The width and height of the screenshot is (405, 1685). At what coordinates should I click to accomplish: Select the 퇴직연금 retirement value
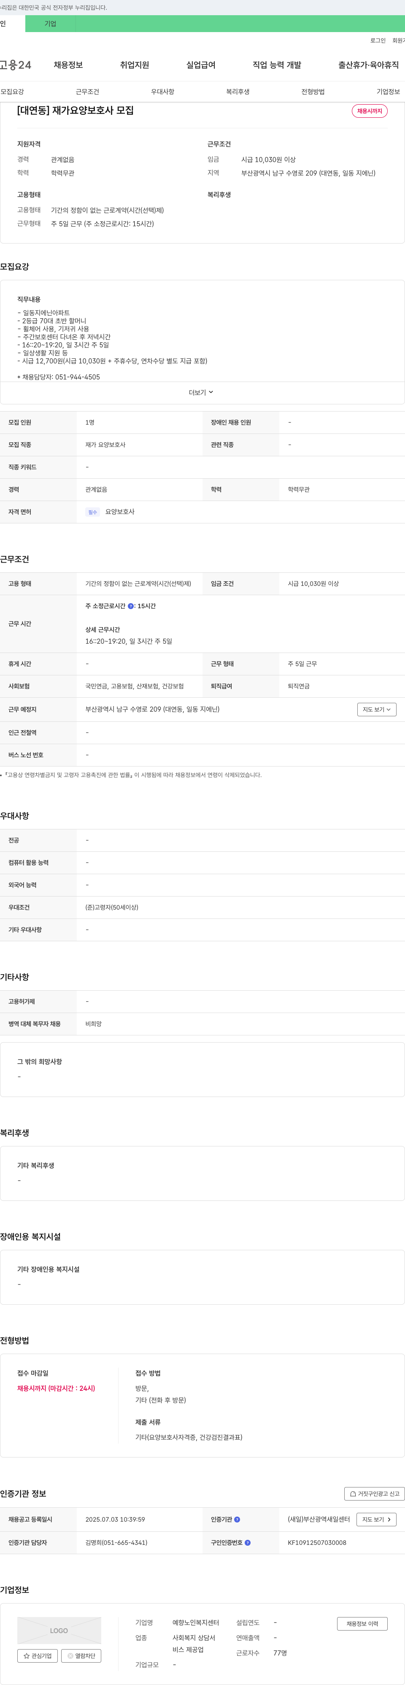[x=298, y=686]
